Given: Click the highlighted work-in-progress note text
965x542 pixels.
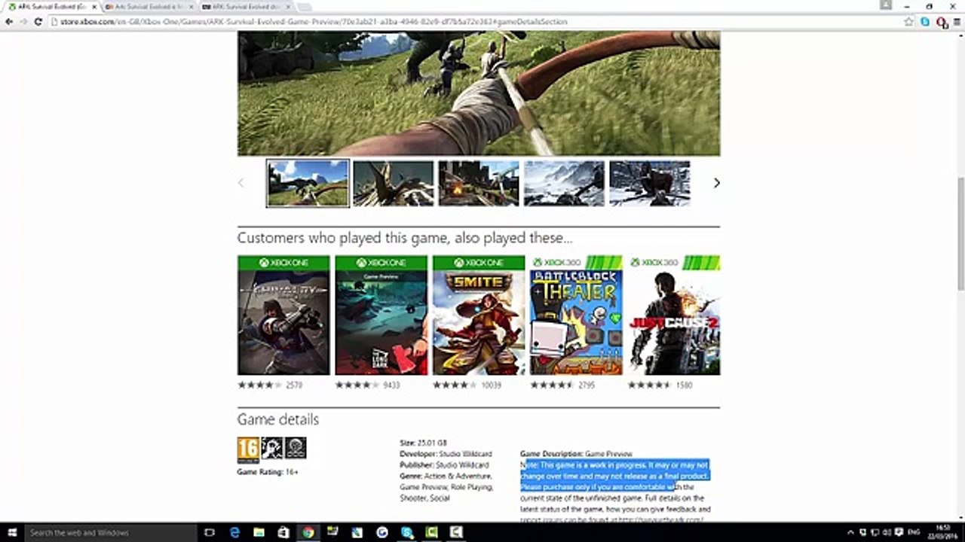Looking at the screenshot, I should tap(614, 476).
